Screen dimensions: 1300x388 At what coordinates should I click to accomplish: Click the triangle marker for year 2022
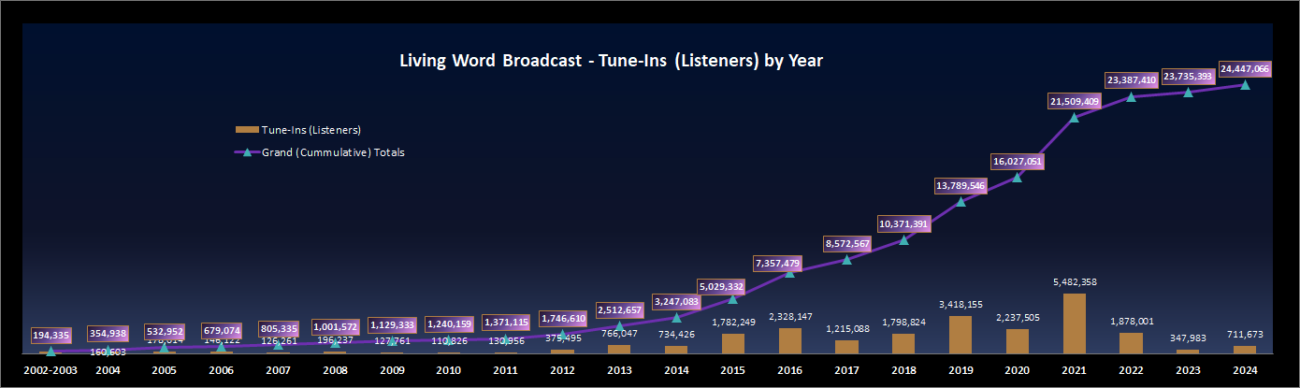click(x=1132, y=96)
